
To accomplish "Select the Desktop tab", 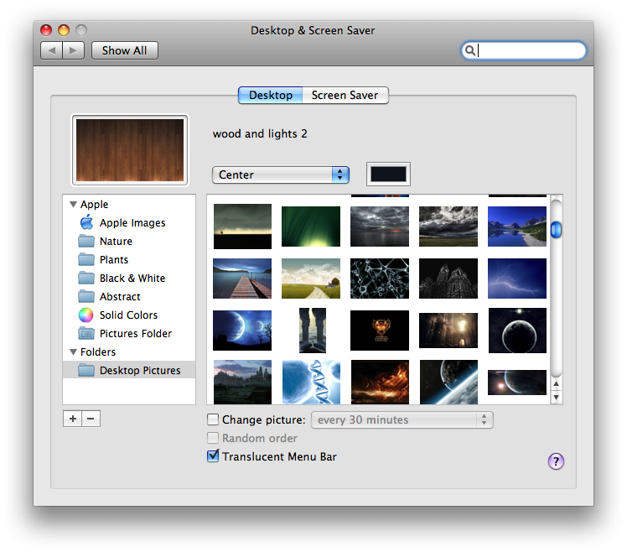I will click(x=270, y=96).
